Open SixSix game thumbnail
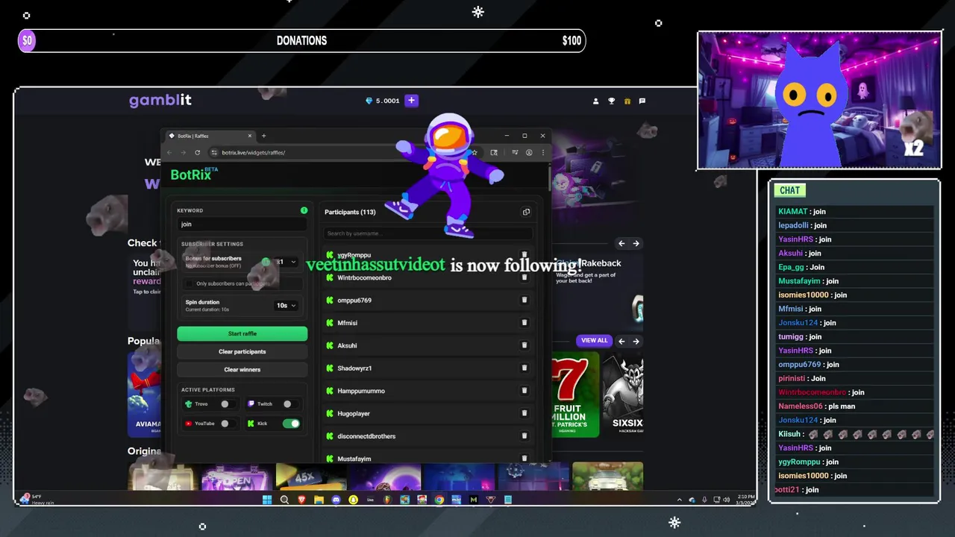 (x=623, y=395)
